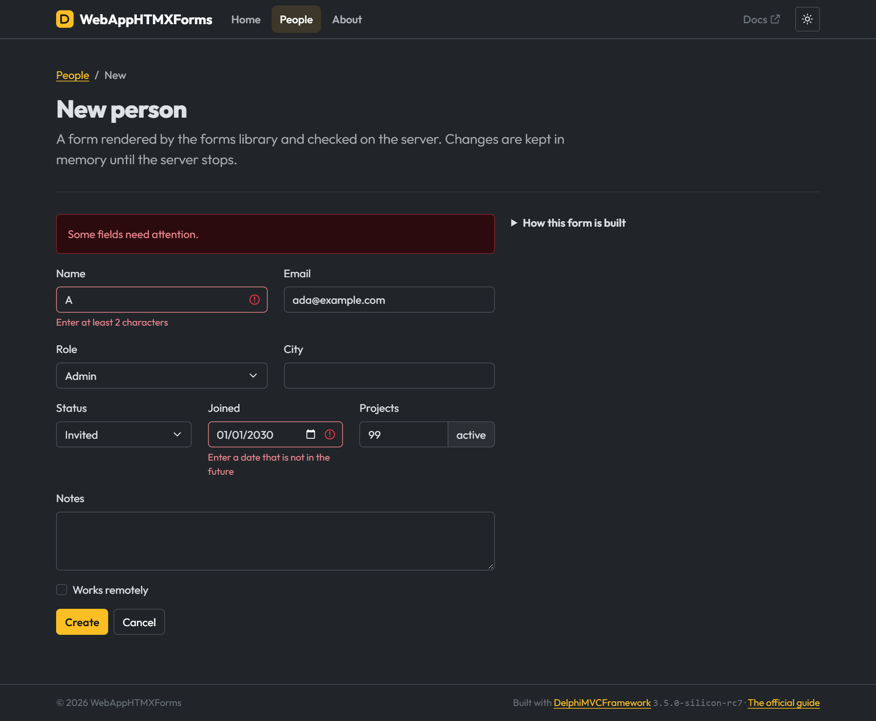This screenshot has height=721, width=876.
Task: Click the '© 2026 WebAppHTMXForms' footer text
Action: [119, 703]
